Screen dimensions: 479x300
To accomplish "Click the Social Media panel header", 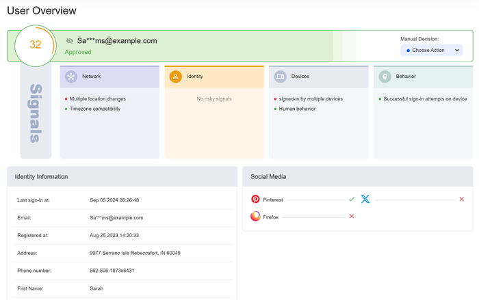I will [358, 177].
